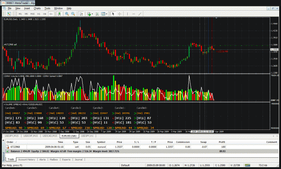This screenshot has height=169, width=281.
Task: Open the Help menu
Action: pos(69,9)
